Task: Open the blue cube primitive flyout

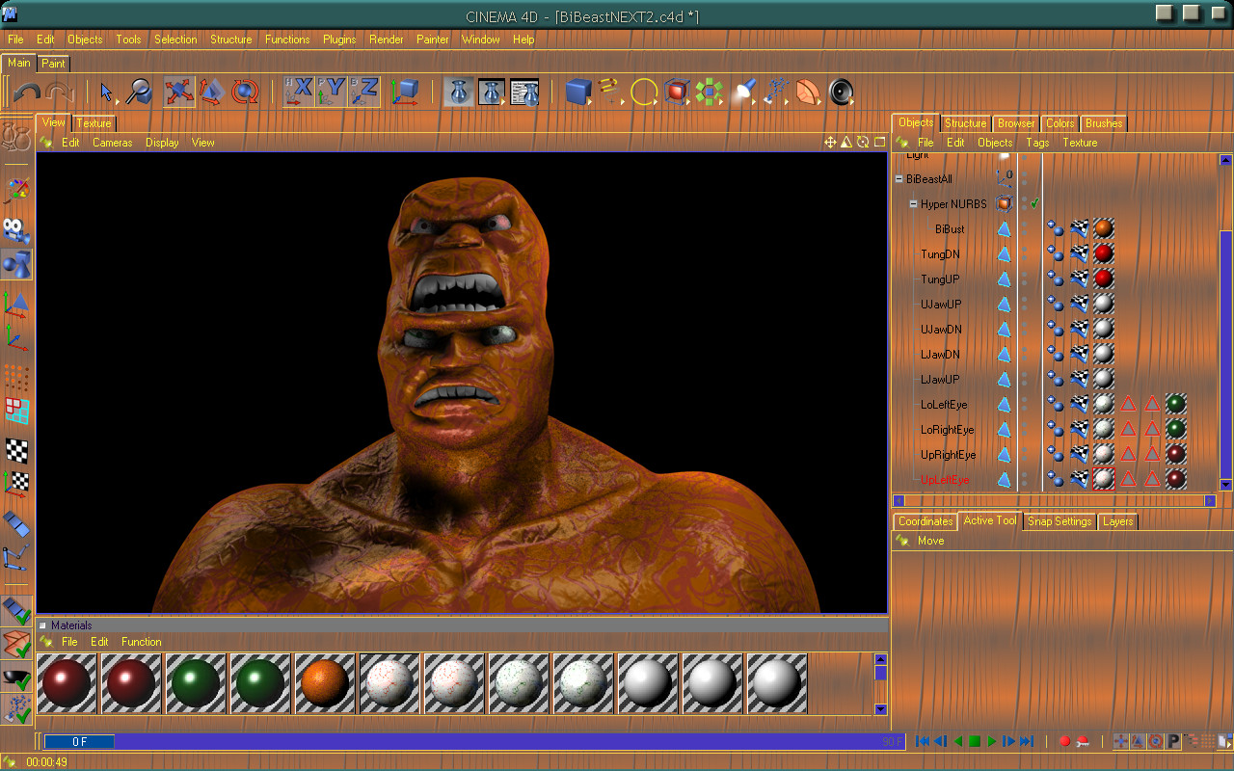Action: click(x=578, y=92)
